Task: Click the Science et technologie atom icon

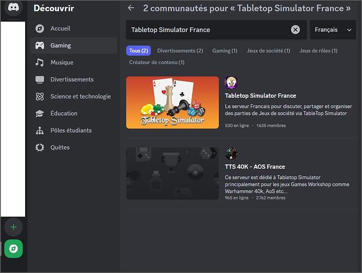Action: click(x=40, y=97)
